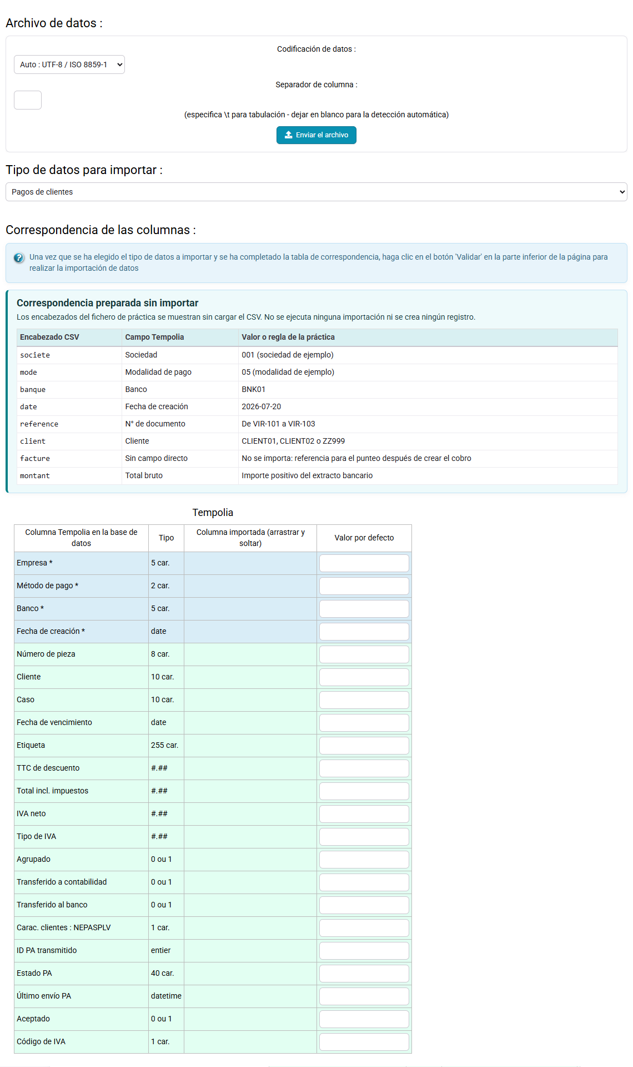
Task: Click the 'banque' CSV header cell
Action: pos(69,389)
